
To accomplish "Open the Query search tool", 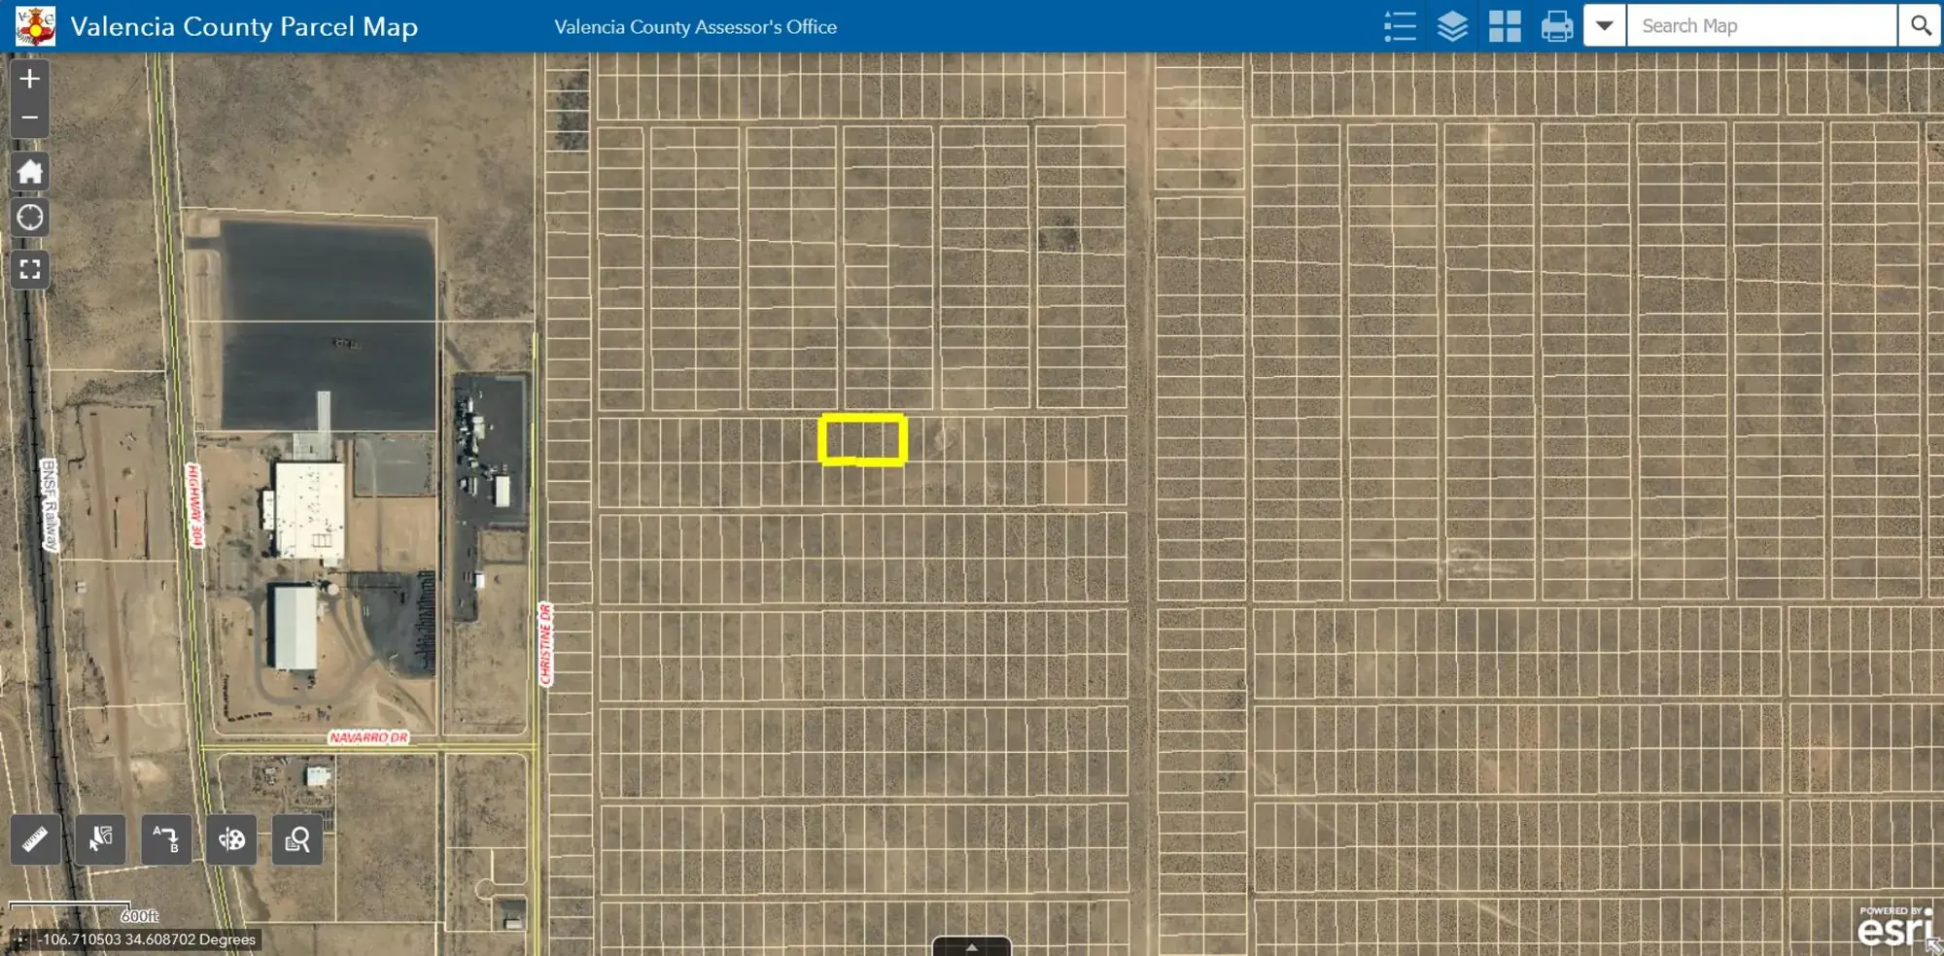I will [x=296, y=839].
